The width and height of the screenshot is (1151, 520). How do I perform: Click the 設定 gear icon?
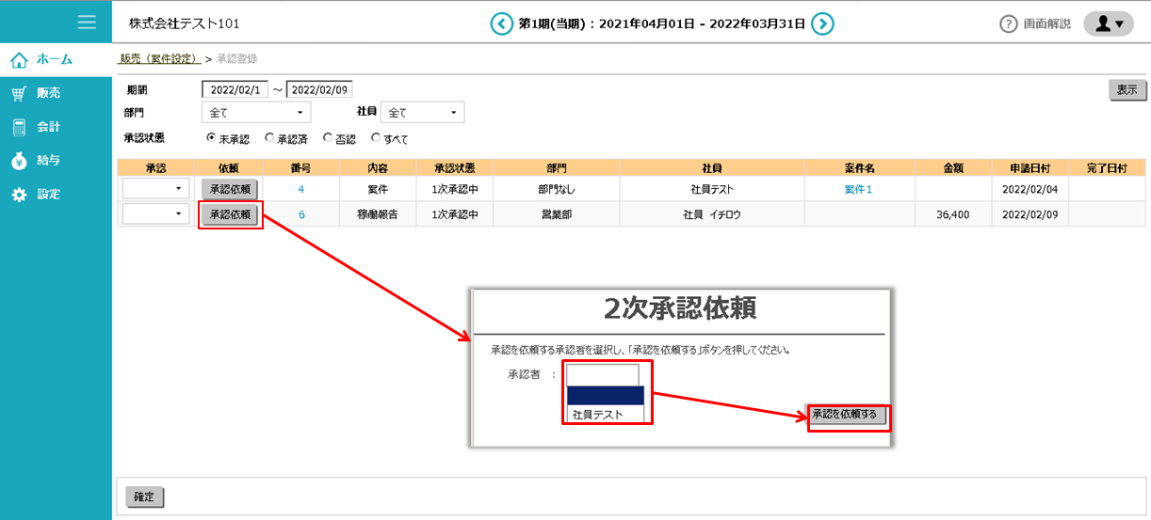tap(19, 195)
